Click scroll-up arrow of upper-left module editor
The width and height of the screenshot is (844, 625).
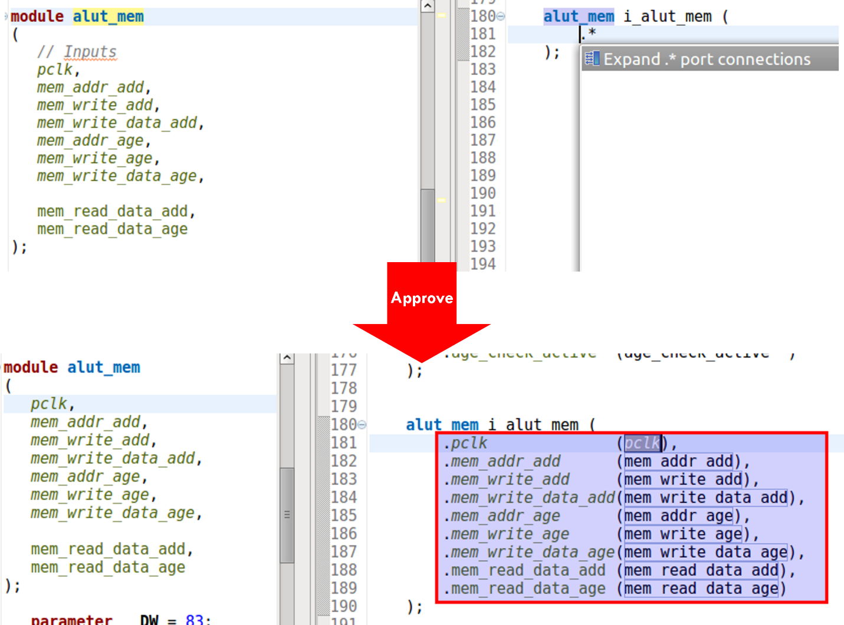[428, 6]
